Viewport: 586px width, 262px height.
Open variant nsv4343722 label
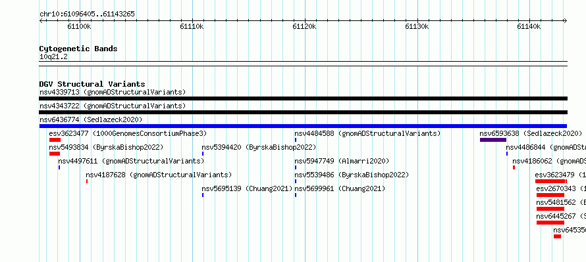point(113,106)
